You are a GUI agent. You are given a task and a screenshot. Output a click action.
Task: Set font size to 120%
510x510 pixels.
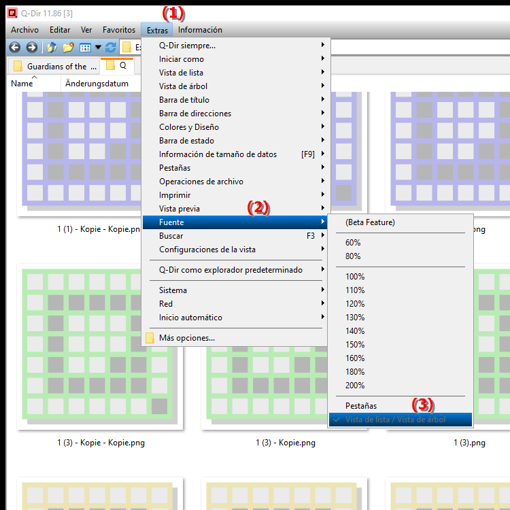click(x=401, y=305)
